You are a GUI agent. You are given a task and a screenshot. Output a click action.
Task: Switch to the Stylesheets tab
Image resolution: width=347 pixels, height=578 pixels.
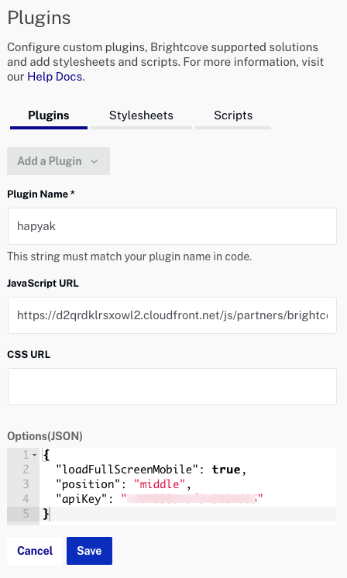141,115
